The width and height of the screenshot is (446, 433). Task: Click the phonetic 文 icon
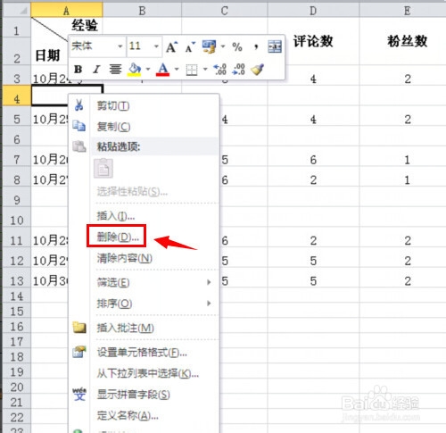[x=79, y=394]
